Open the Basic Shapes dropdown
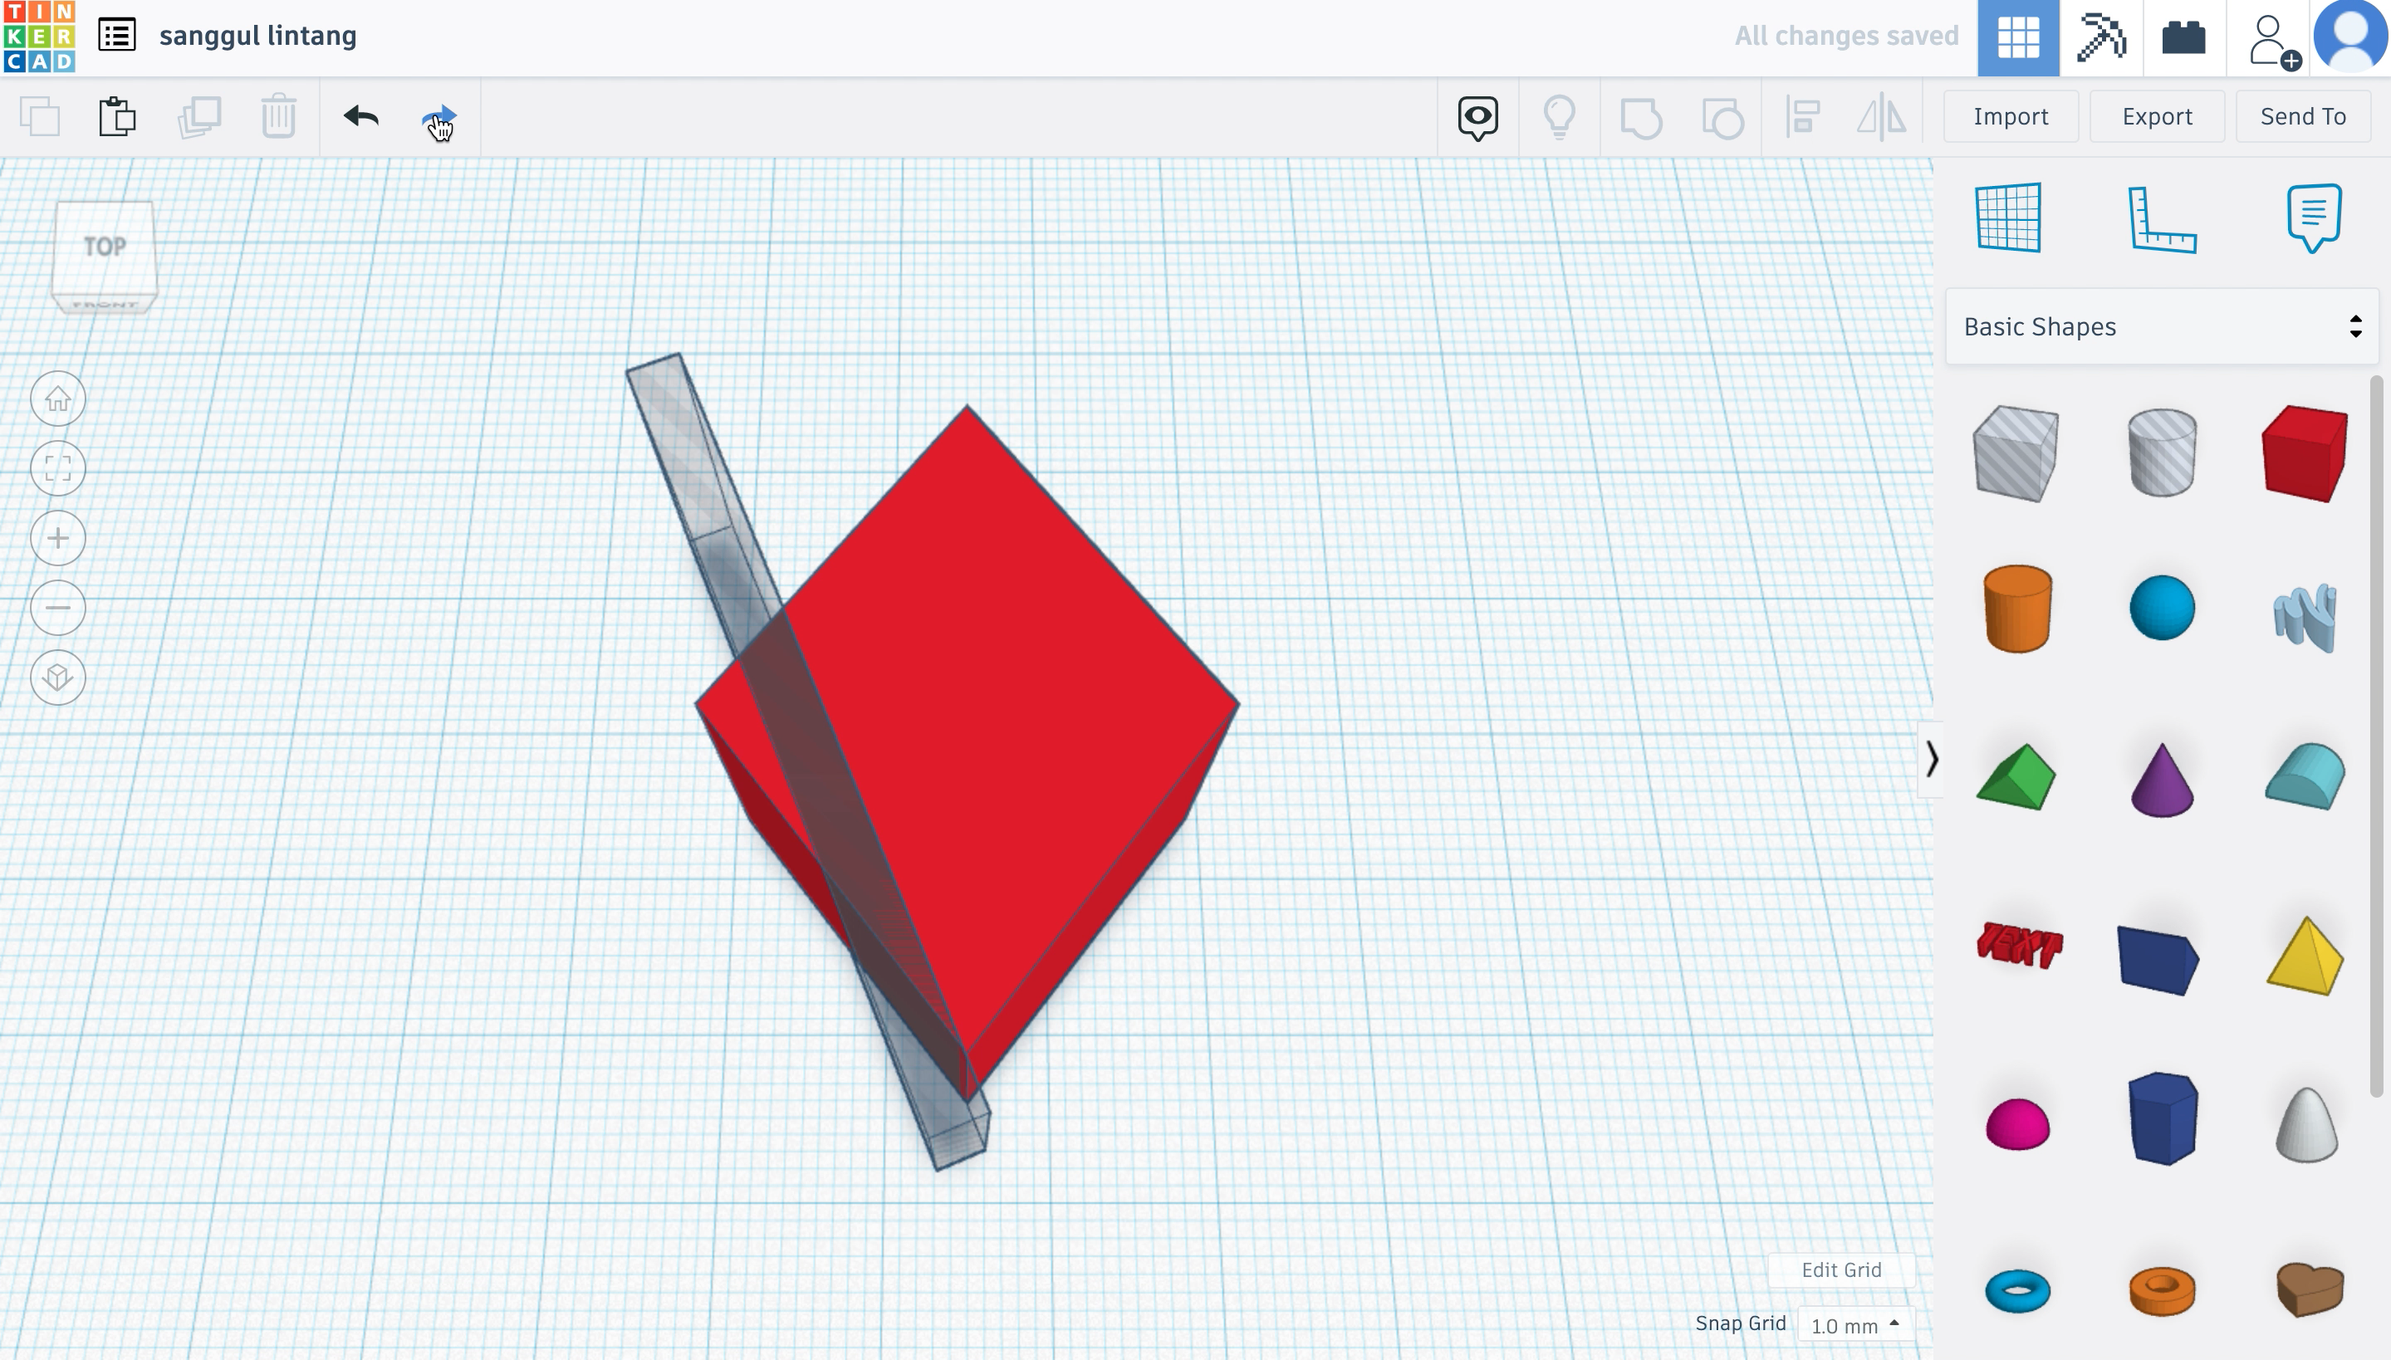 [2158, 325]
